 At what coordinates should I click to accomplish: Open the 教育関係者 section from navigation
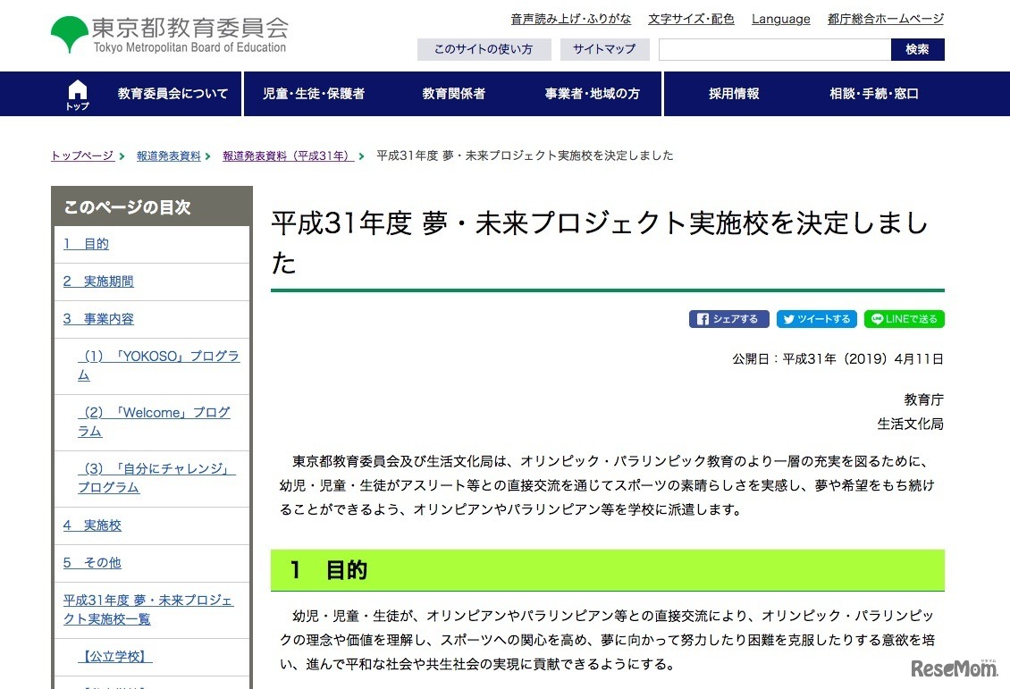click(x=453, y=93)
